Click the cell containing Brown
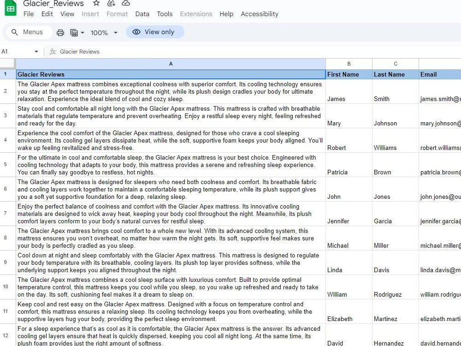The image size is (461, 346). pyautogui.click(x=396, y=165)
